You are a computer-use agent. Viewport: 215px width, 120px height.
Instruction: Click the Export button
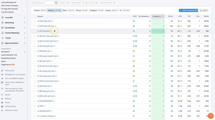click(204, 10)
